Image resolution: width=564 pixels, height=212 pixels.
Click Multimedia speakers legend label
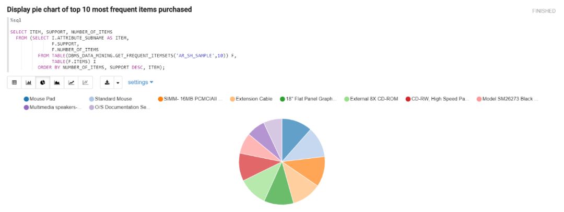pos(55,108)
